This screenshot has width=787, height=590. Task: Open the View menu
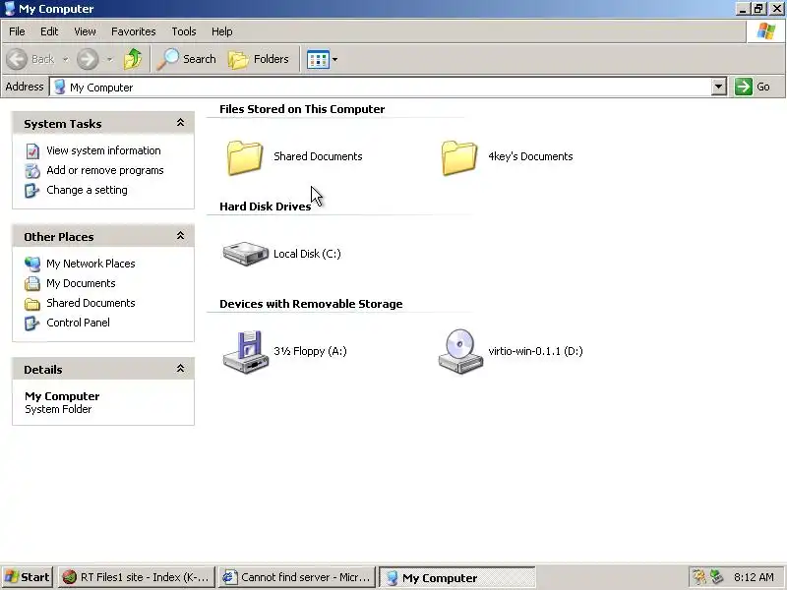[85, 31]
